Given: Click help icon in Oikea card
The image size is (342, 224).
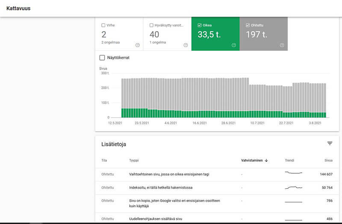Looking at the screenshot, I should (x=234, y=45).
